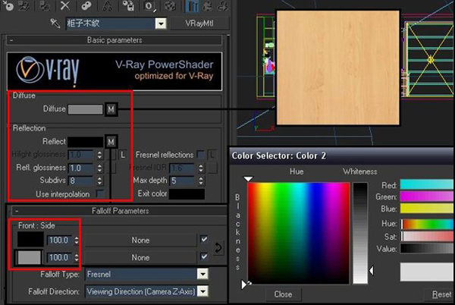455x305 pixels.
Task: Toggle the Show End Result icon
Action: pyautogui.click(x=192, y=6)
